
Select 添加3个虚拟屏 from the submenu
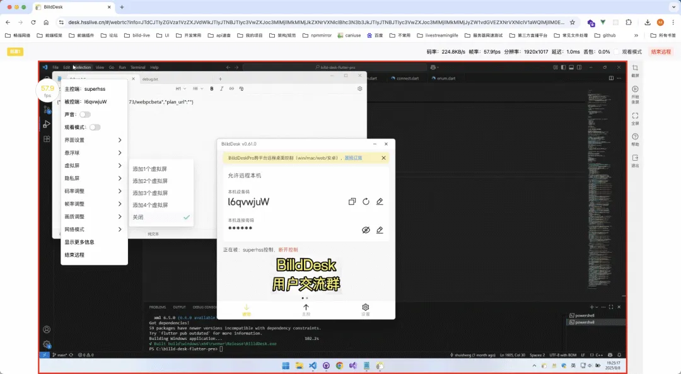(161, 193)
